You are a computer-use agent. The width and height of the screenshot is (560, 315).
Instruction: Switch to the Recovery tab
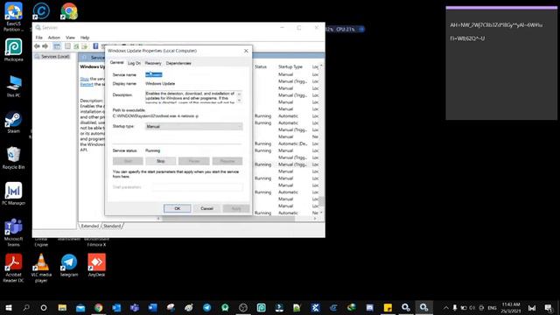pos(153,63)
